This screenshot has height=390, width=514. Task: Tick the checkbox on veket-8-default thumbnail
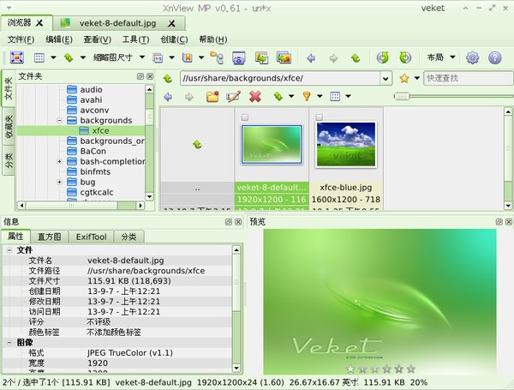[245, 117]
